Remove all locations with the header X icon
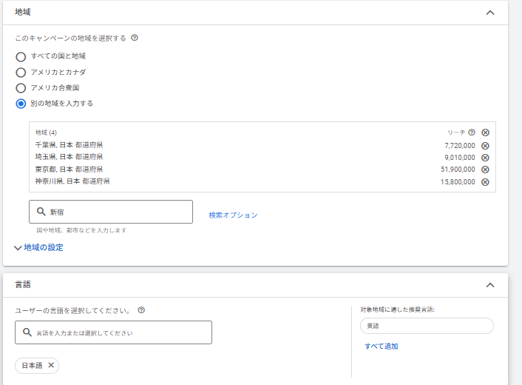The height and width of the screenshot is (385, 522). point(485,133)
